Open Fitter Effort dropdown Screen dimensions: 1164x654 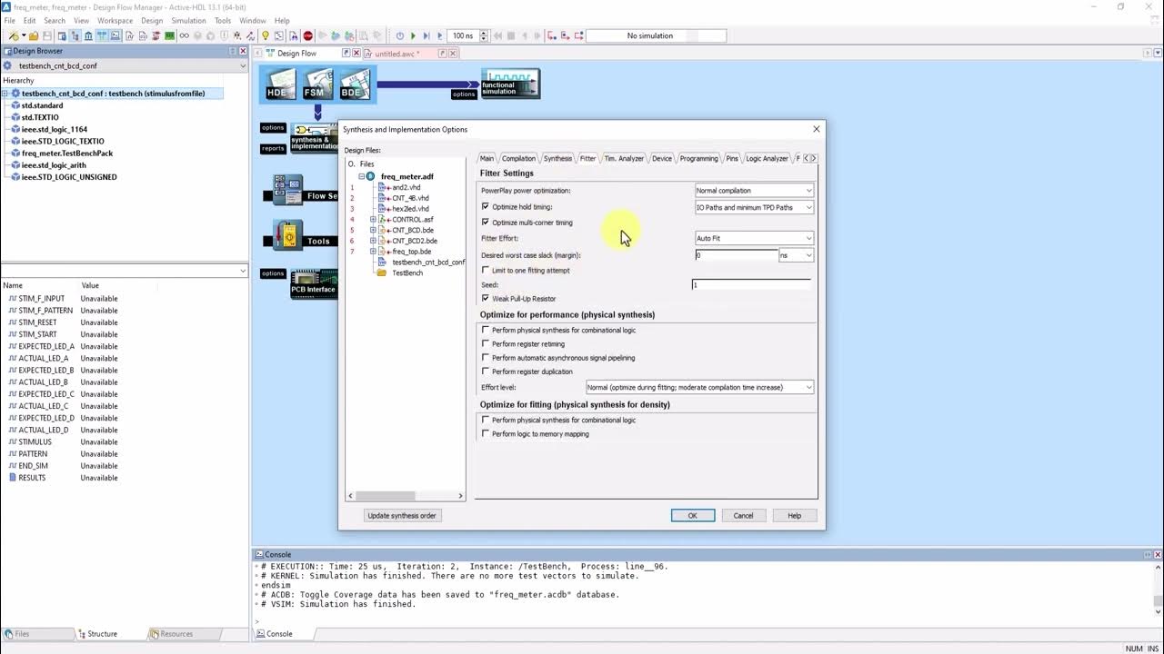(754, 238)
